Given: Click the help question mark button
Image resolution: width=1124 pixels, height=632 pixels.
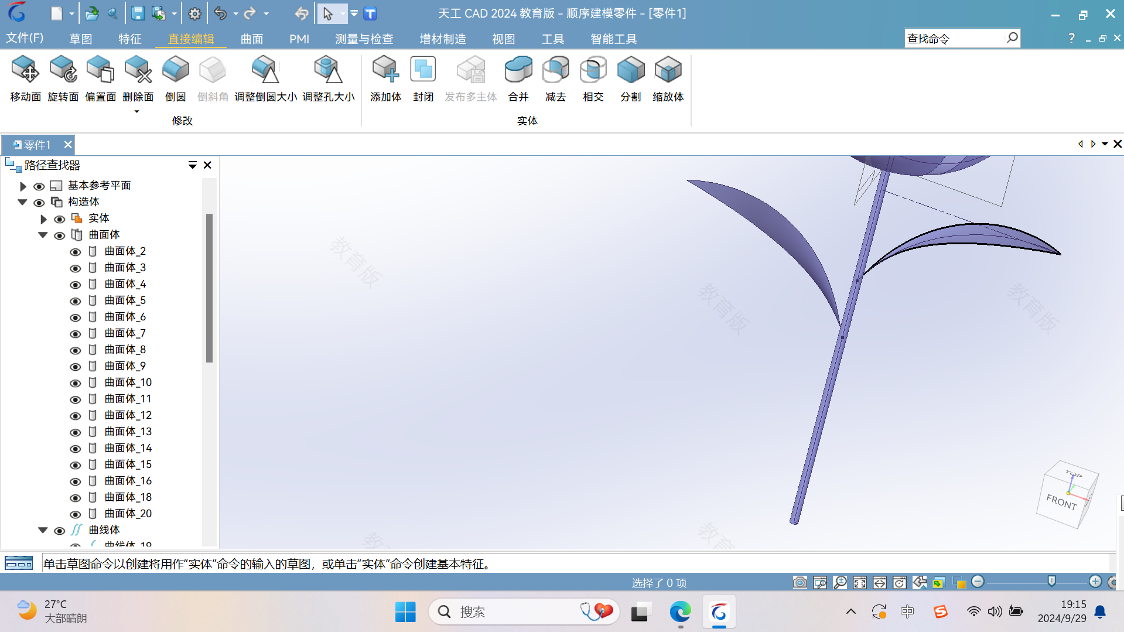Looking at the screenshot, I should coord(1071,38).
